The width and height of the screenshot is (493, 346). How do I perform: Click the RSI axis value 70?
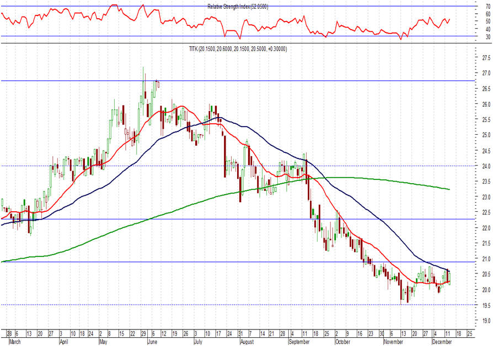click(x=487, y=6)
